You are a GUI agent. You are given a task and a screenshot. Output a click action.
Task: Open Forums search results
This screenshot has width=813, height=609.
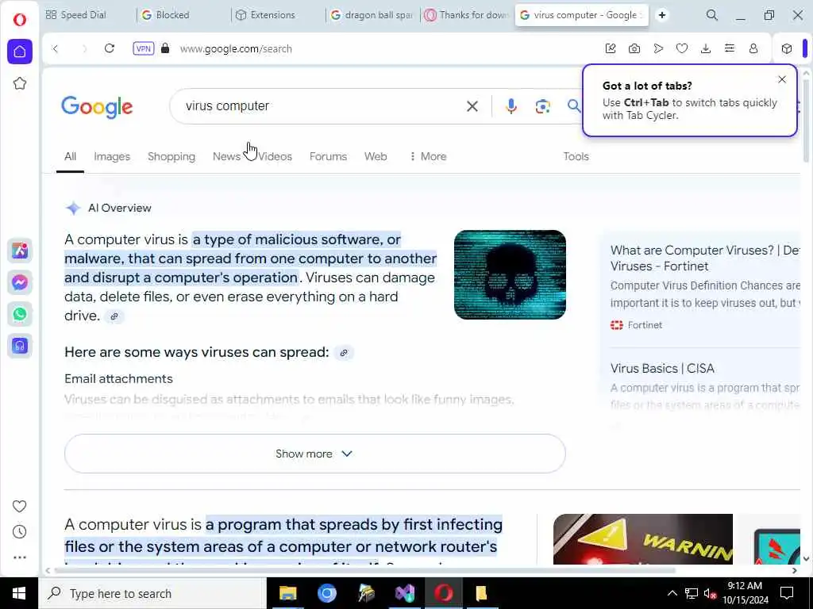click(328, 156)
